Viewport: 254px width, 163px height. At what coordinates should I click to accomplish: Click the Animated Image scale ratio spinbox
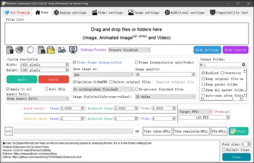(x=126, y=108)
